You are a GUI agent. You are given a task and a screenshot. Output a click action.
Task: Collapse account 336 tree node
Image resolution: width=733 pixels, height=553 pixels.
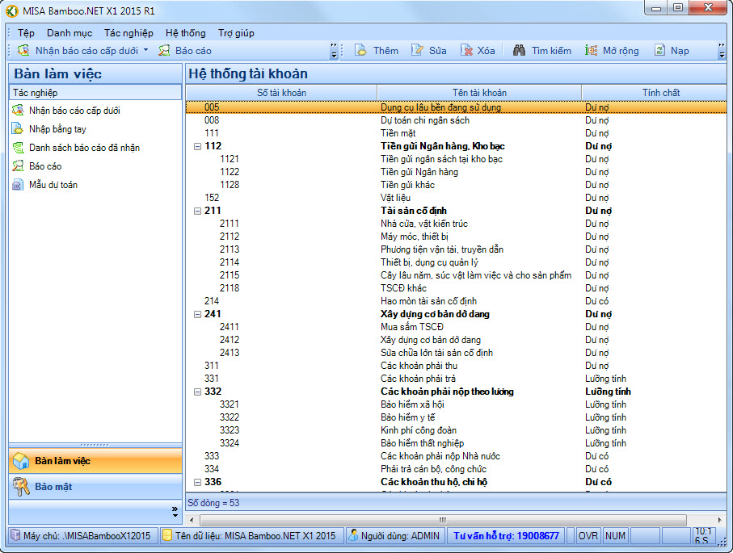(x=197, y=482)
